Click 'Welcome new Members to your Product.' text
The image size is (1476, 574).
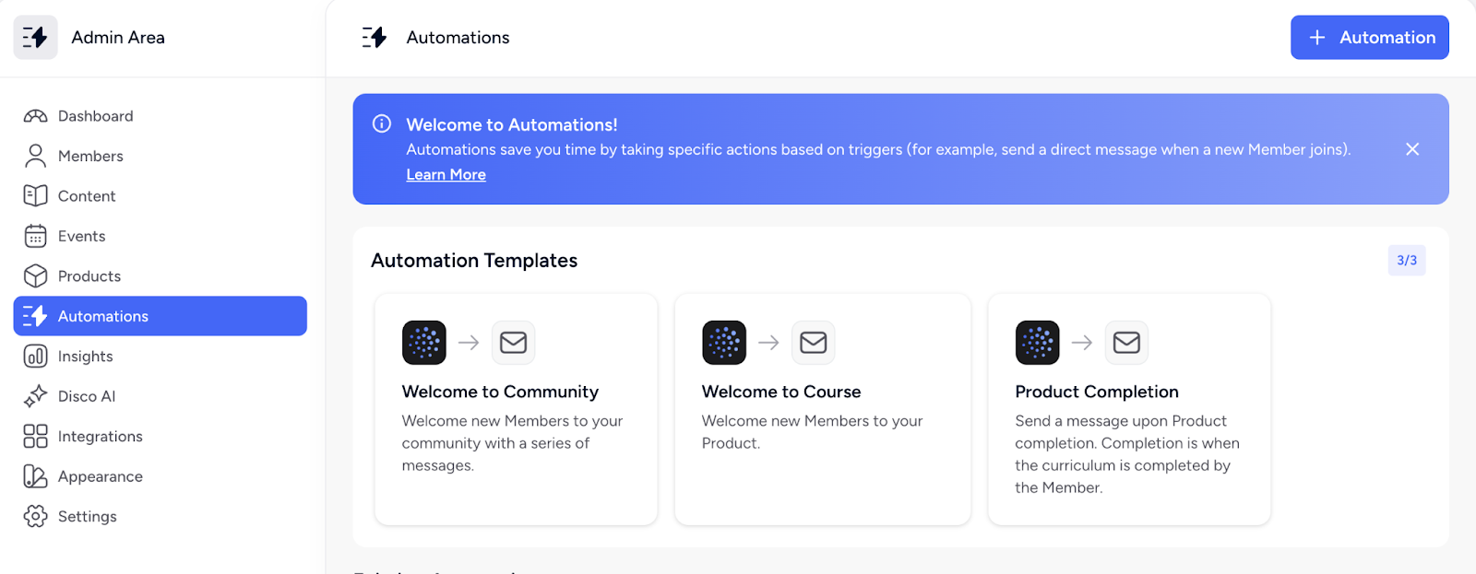[812, 432]
